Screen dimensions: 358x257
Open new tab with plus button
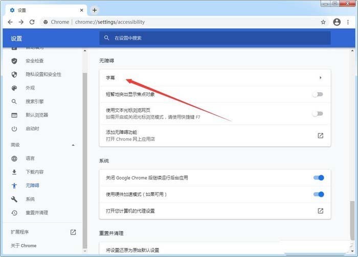[95, 10]
